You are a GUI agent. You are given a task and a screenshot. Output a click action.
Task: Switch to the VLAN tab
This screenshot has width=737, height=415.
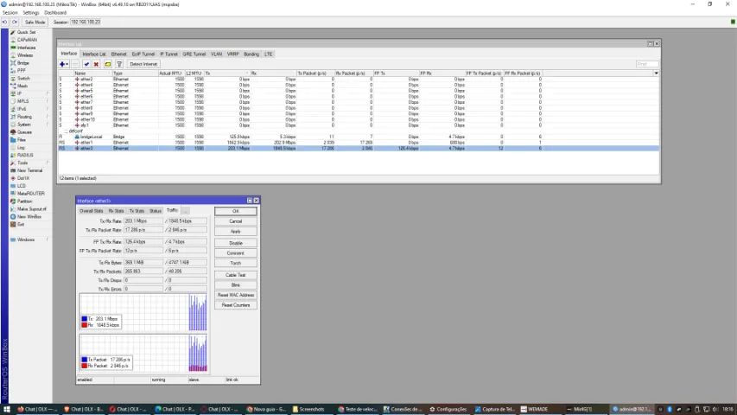216,54
